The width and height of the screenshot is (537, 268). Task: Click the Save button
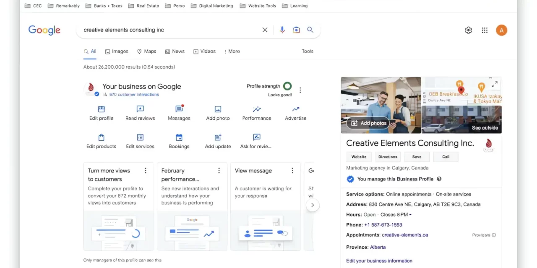tap(417, 157)
